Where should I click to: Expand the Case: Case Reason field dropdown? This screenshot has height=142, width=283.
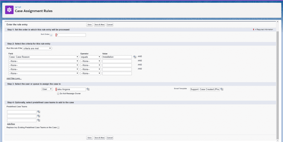click(x=44, y=57)
